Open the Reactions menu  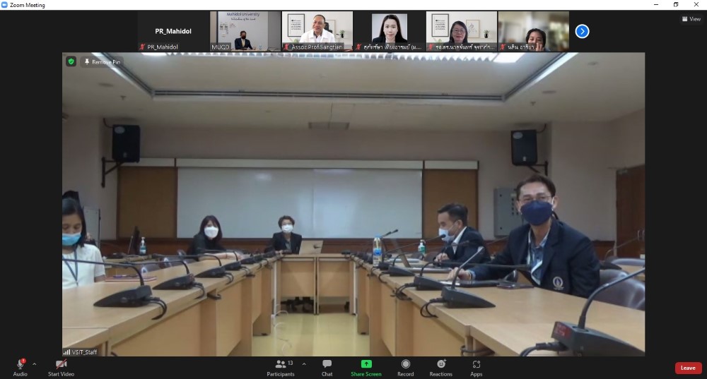pos(440,364)
